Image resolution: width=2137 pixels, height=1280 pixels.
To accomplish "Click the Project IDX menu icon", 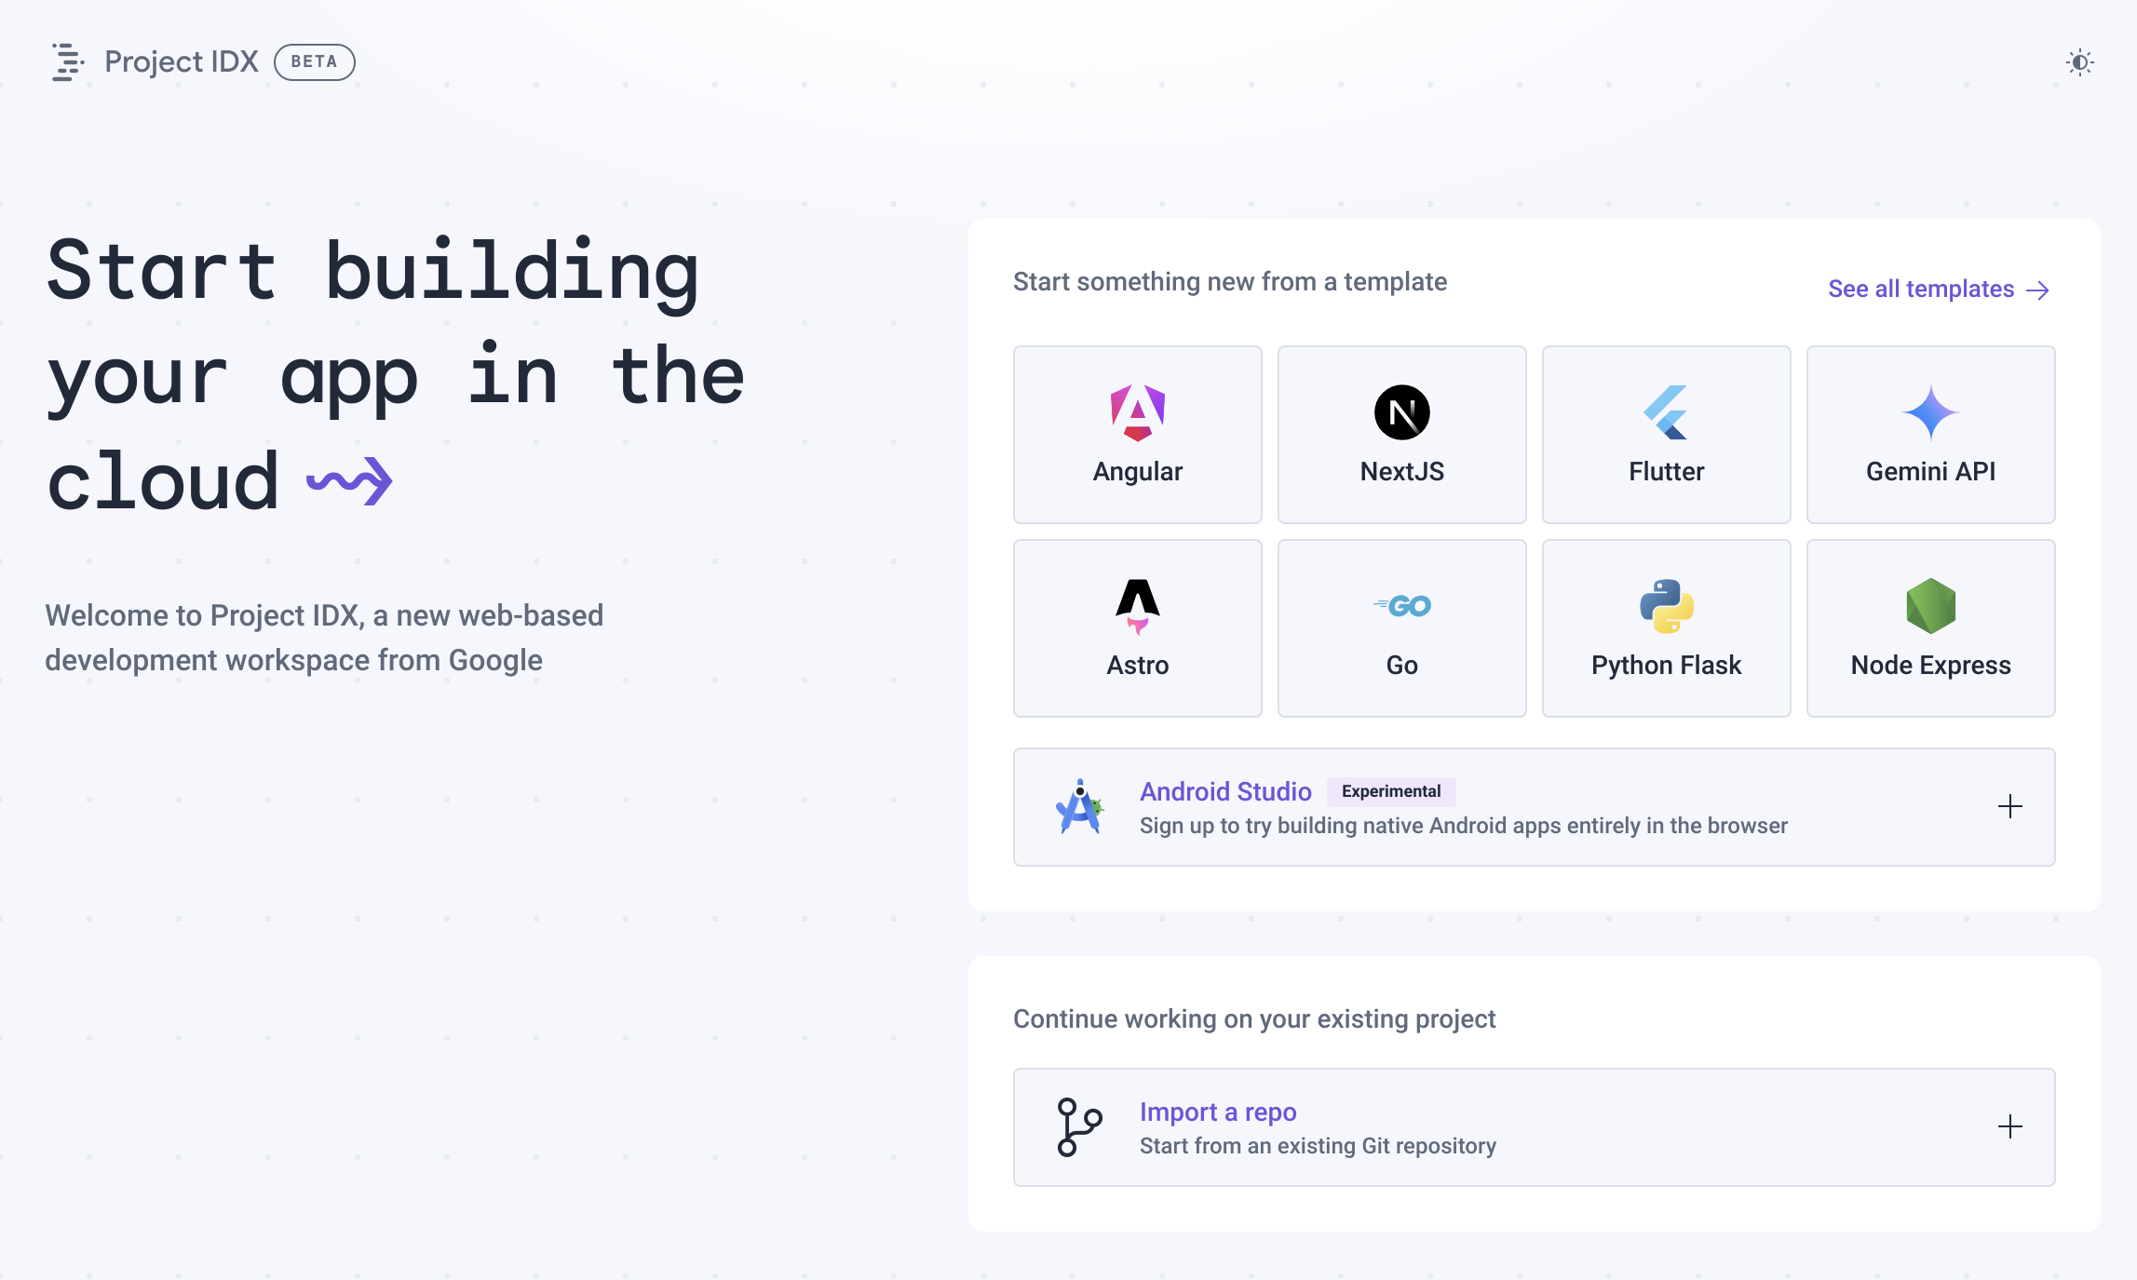I will 65,61.
